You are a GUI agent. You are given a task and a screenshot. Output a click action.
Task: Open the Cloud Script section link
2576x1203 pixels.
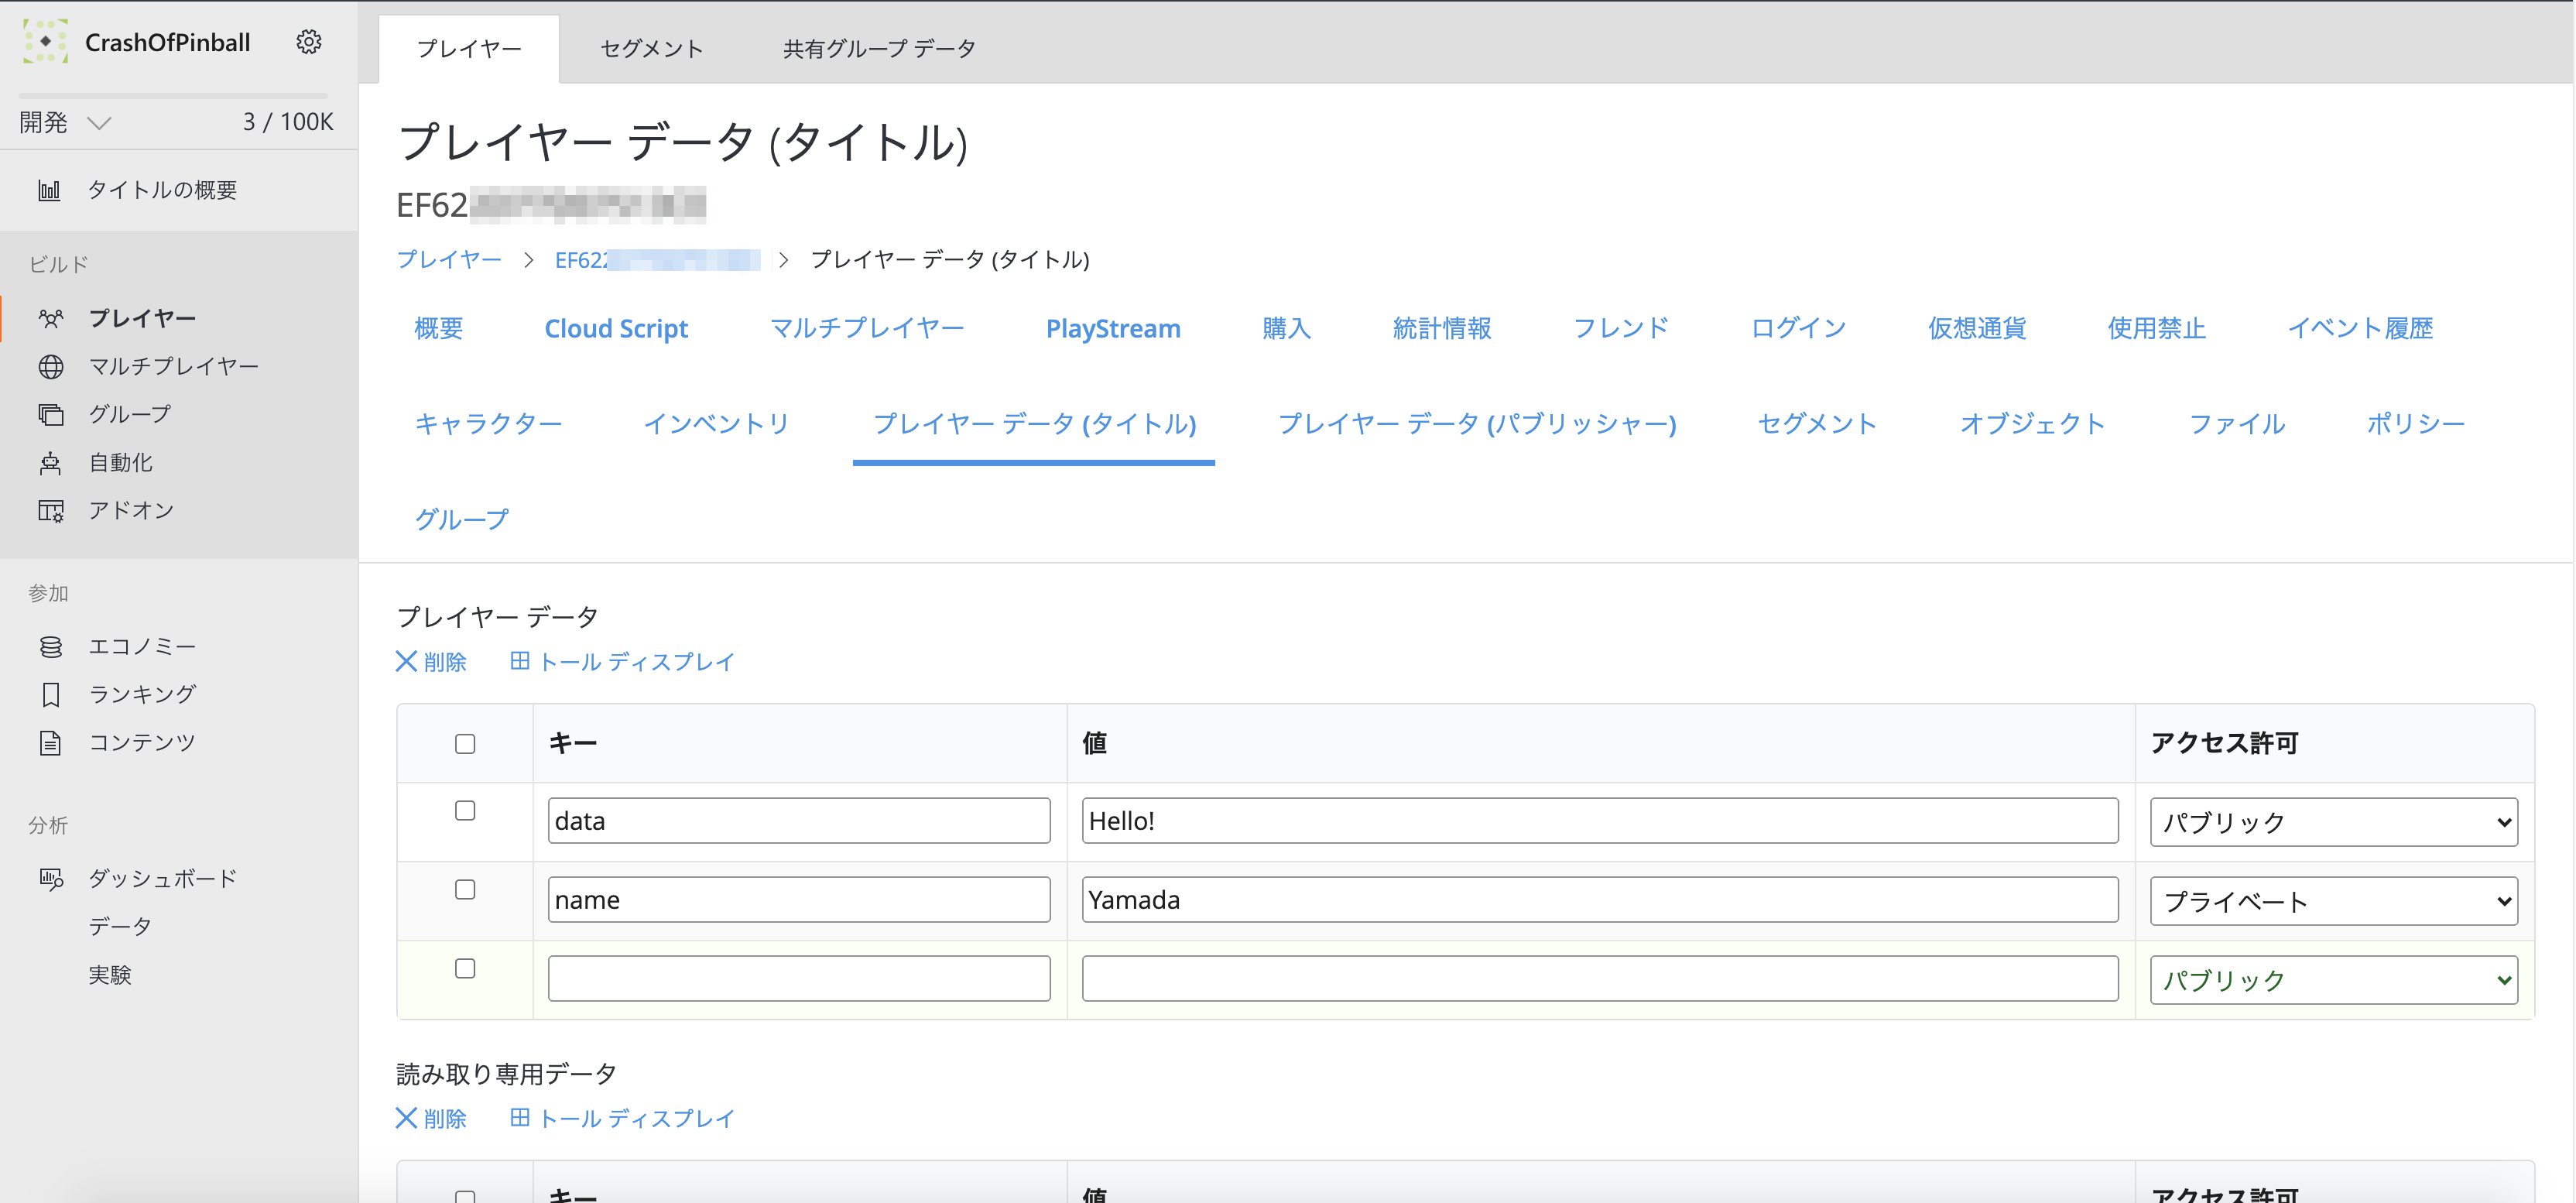[616, 328]
